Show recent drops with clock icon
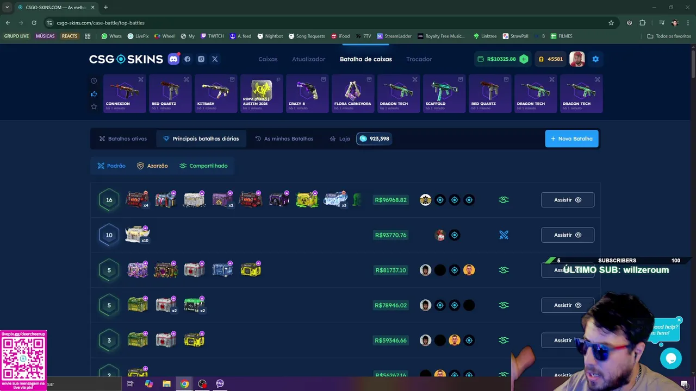The height and width of the screenshot is (391, 696). tap(94, 81)
